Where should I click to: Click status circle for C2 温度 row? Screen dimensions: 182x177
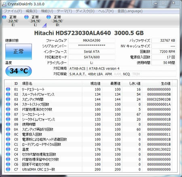[8, 149]
